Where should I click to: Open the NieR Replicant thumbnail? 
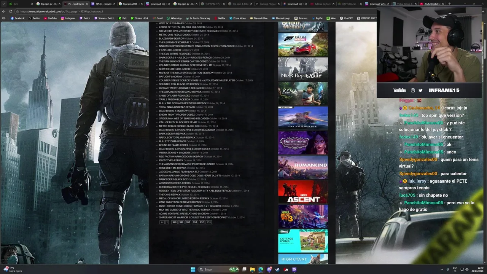coord(303,69)
